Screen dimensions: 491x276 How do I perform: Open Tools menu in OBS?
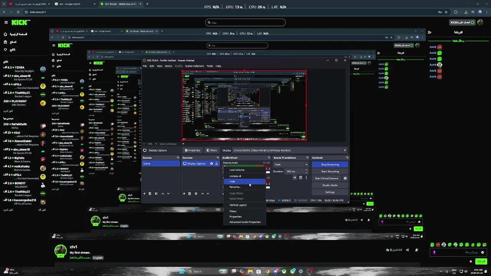[x=210, y=66]
